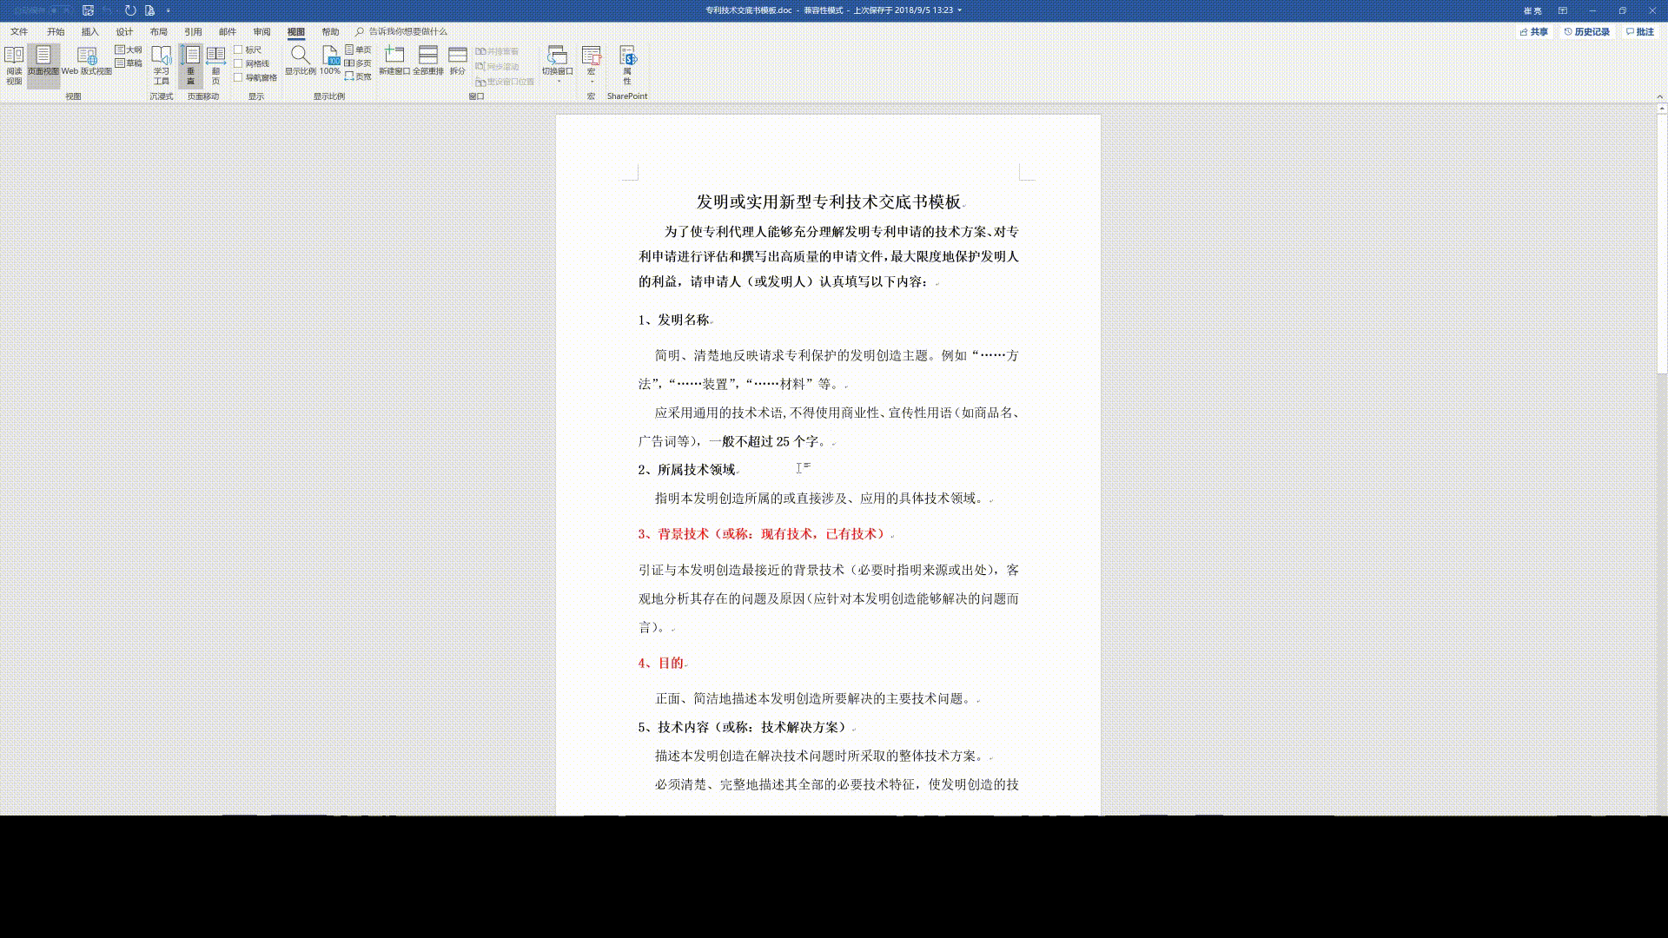Switch to Web 版式视图 (Web Layout)

(x=86, y=62)
